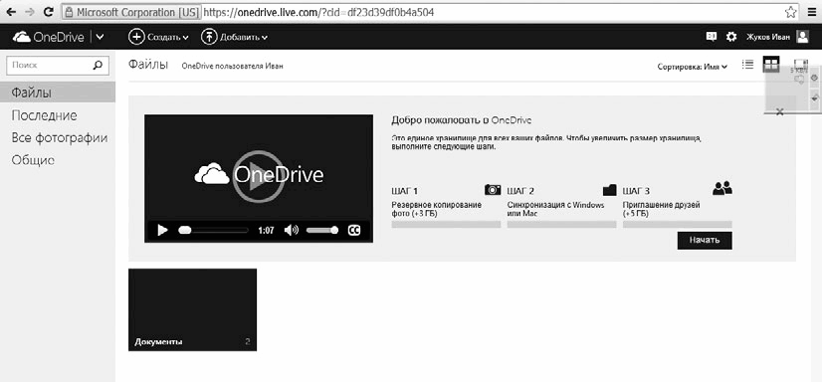The width and height of the screenshot is (822, 382).
Task: Open the Сортировка: Имя sort dropdown
Action: (x=692, y=67)
